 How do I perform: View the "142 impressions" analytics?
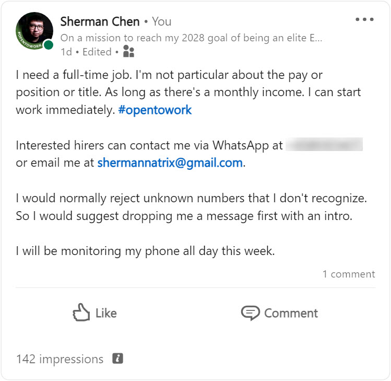(x=60, y=359)
